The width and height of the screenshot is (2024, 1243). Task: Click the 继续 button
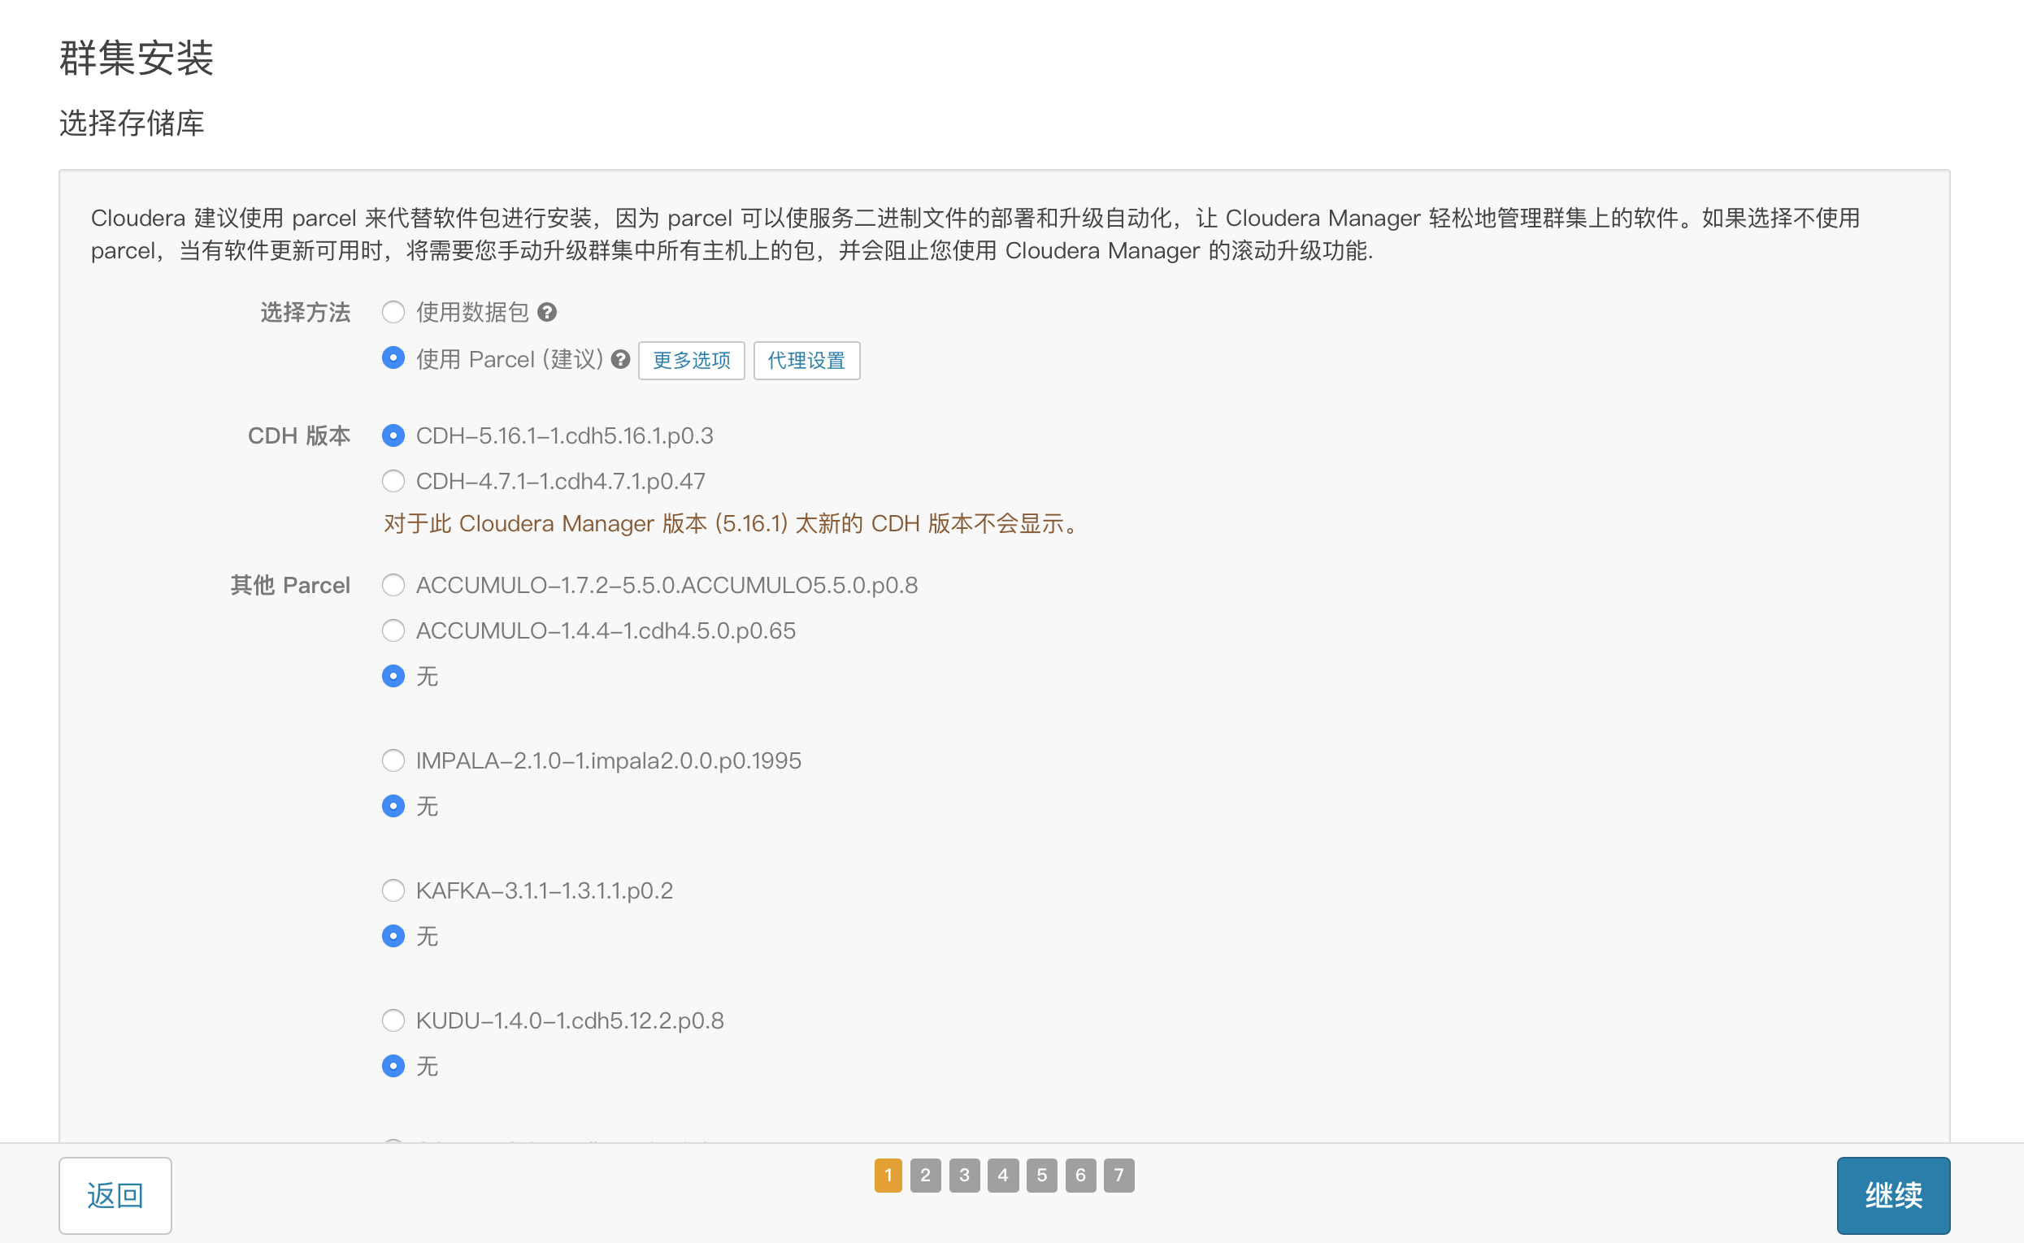(x=1893, y=1195)
